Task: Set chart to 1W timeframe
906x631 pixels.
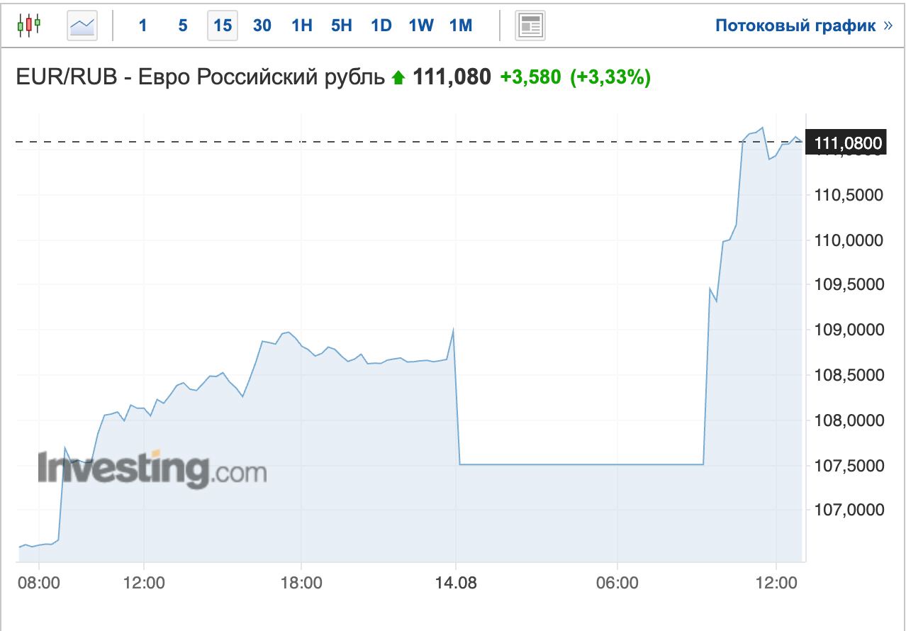Action: point(421,26)
